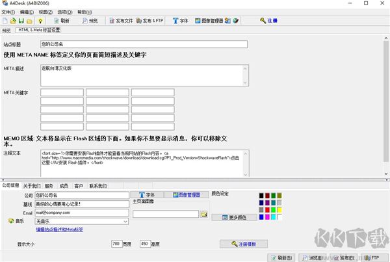Click the 更多颜色 button
390x262 pixels.
234,217
